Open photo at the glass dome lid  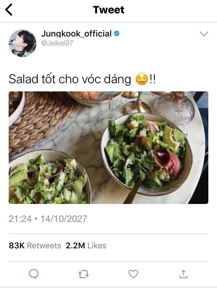click(x=174, y=107)
